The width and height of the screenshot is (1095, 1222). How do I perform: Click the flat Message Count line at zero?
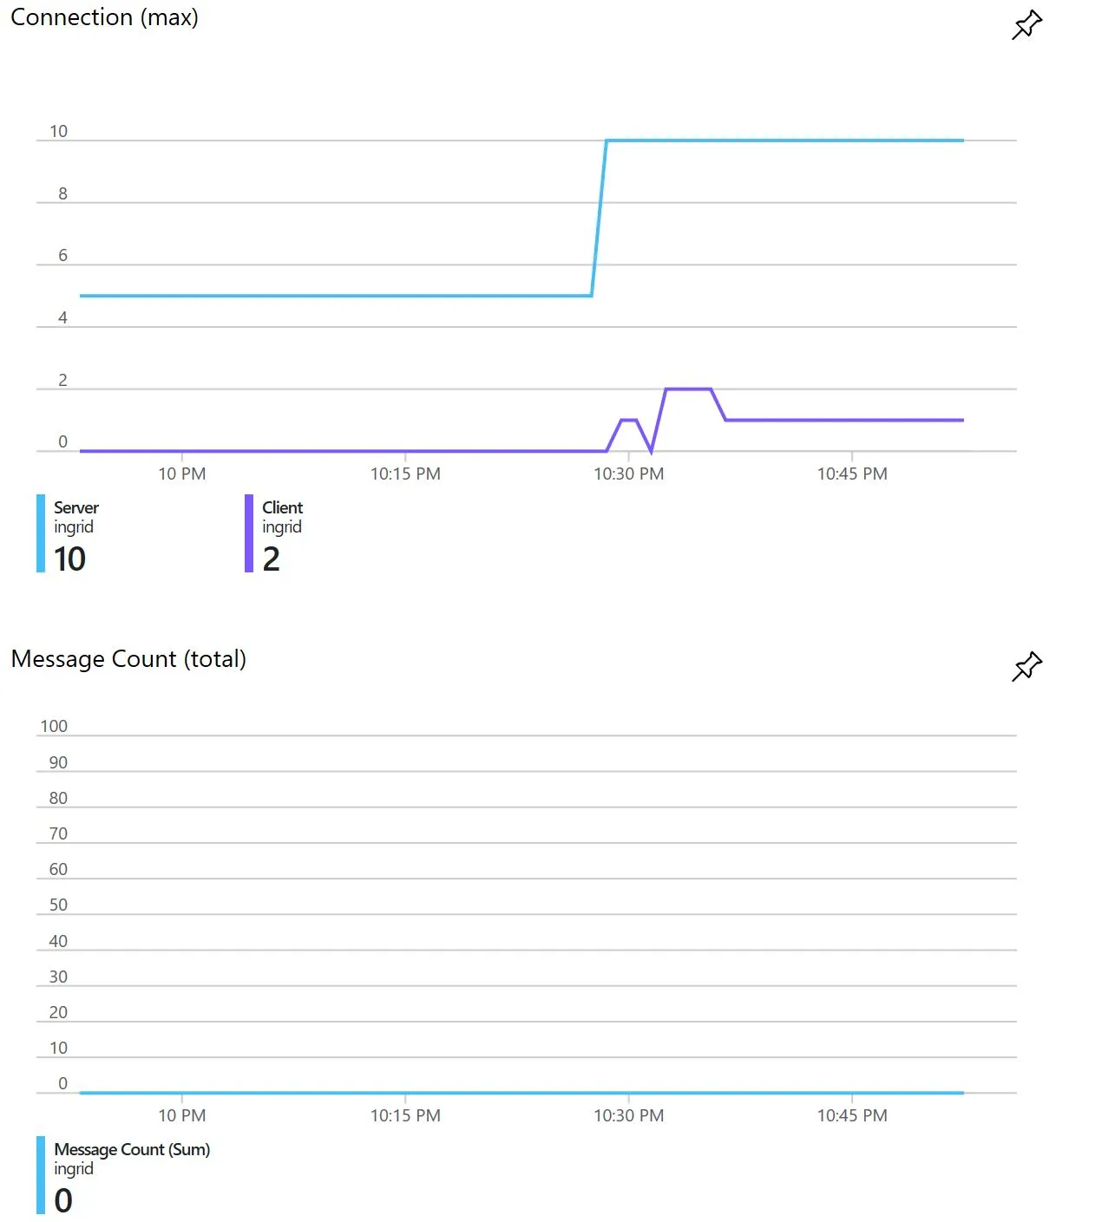tap(521, 1093)
